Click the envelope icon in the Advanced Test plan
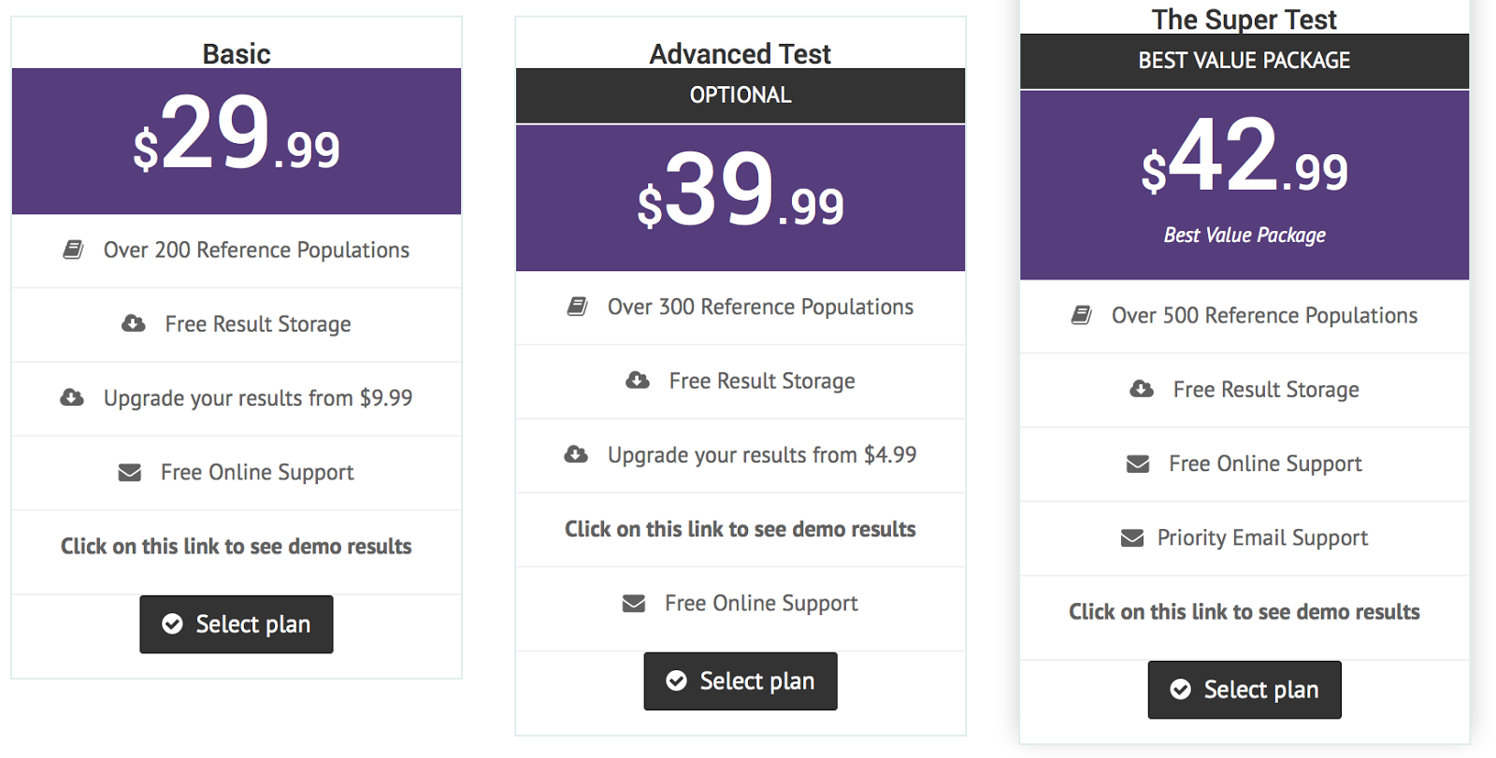The width and height of the screenshot is (1496, 758). click(634, 603)
